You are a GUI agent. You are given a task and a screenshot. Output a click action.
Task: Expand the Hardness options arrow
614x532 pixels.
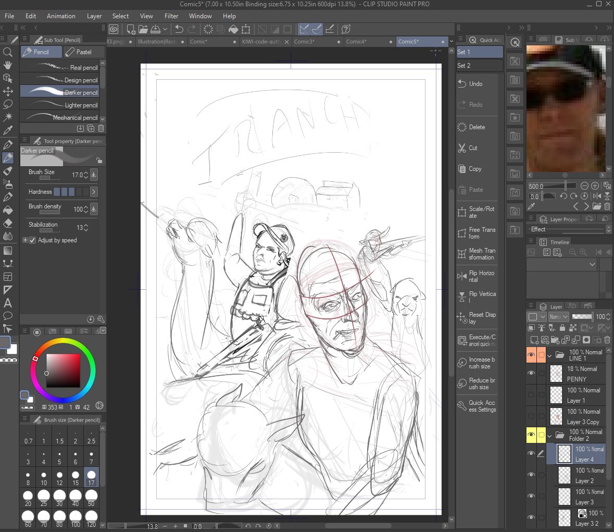pyautogui.click(x=94, y=192)
